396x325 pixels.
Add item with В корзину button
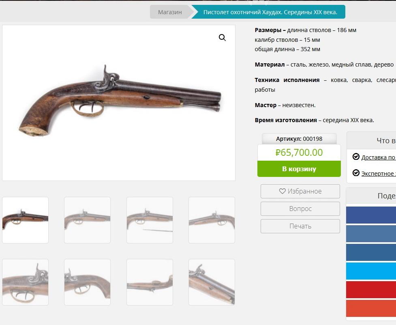[x=299, y=169]
